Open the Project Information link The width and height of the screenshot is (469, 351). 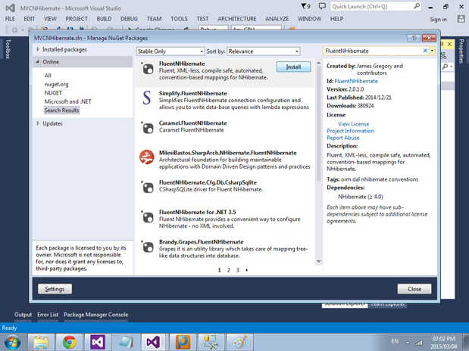[x=350, y=131]
